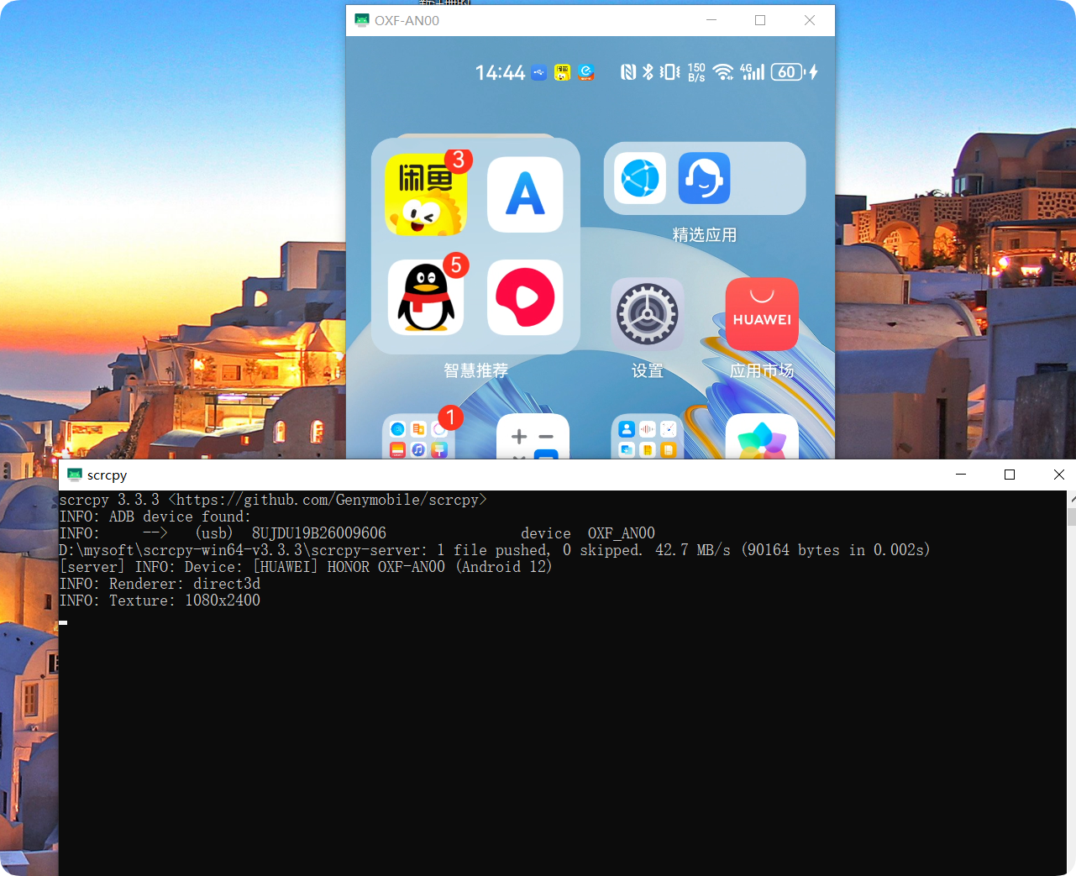
Task: Tap the battery indicator in status bar
Action: point(788,72)
